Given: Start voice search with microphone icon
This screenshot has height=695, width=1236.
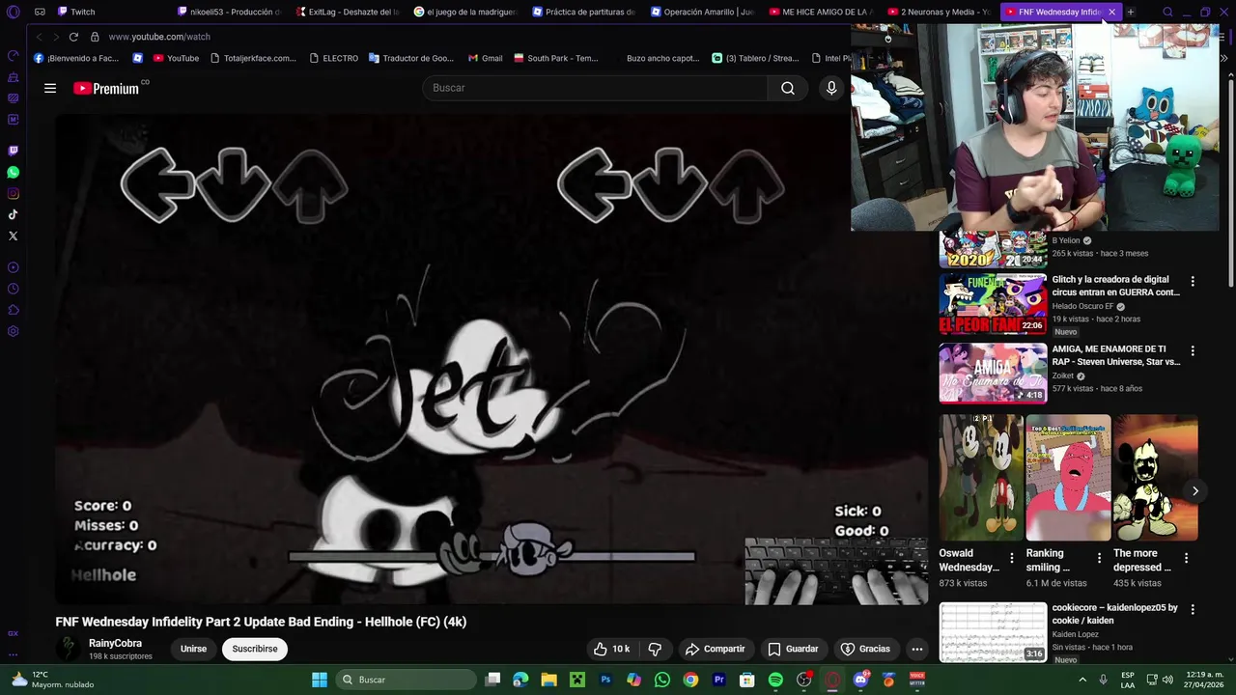Looking at the screenshot, I should pos(831,88).
